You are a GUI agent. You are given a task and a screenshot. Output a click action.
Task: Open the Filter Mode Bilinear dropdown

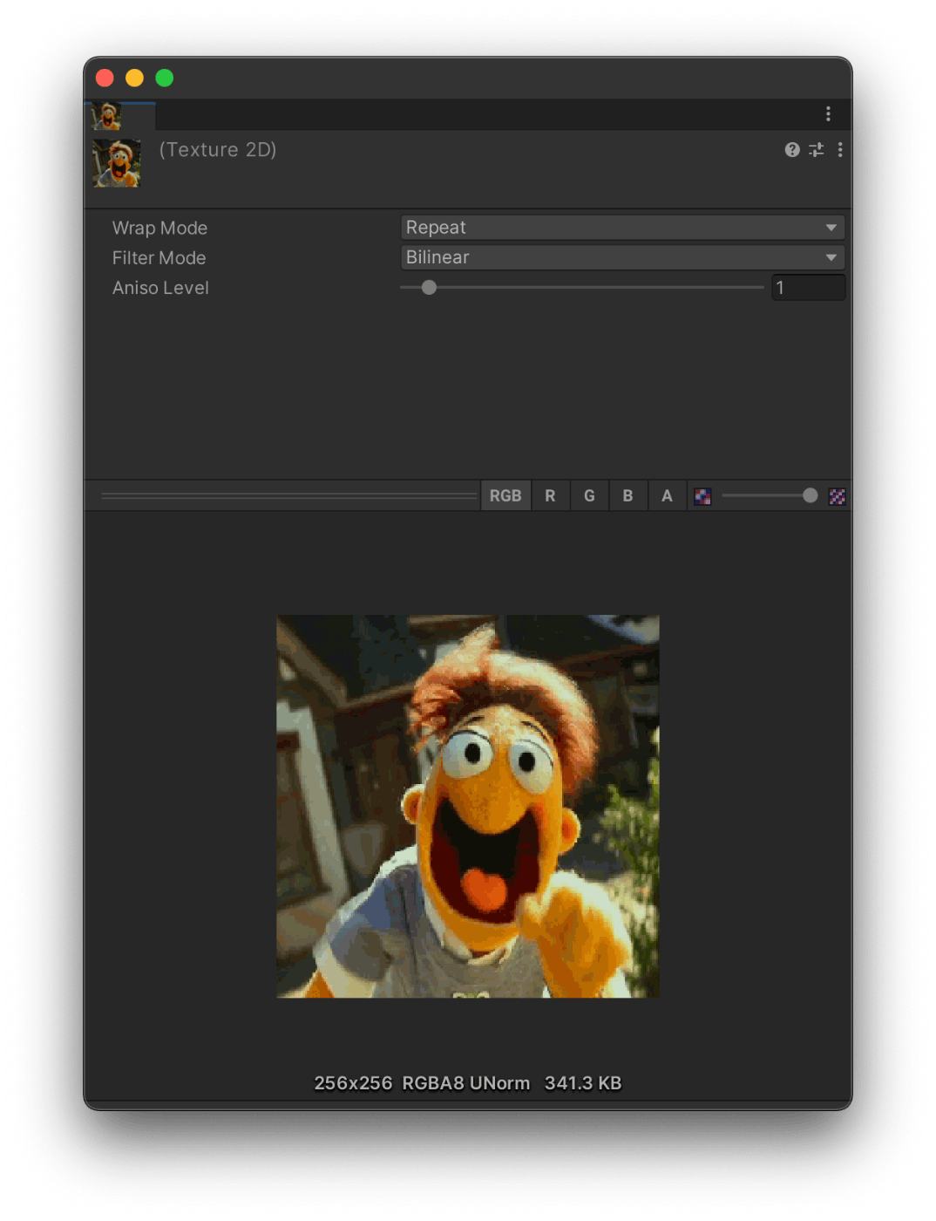click(622, 257)
